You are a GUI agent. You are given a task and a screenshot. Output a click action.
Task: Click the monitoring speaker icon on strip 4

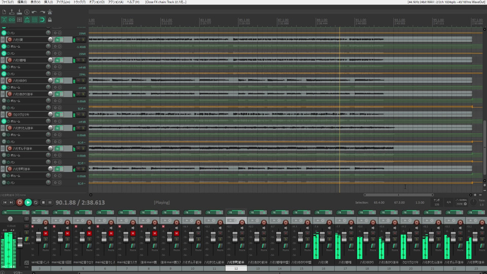click(67, 228)
